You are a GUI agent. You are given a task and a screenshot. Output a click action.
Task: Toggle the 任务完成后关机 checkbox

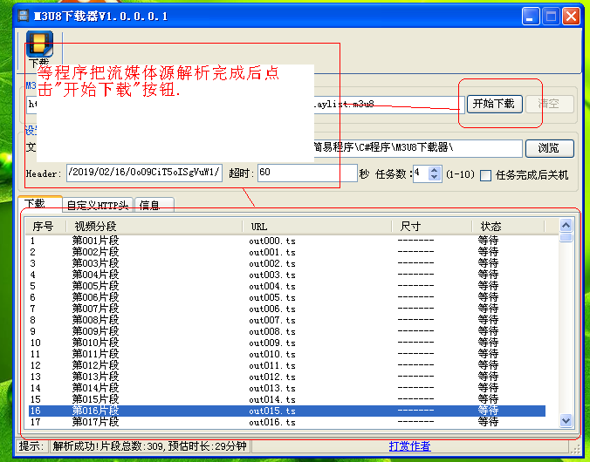coord(486,174)
